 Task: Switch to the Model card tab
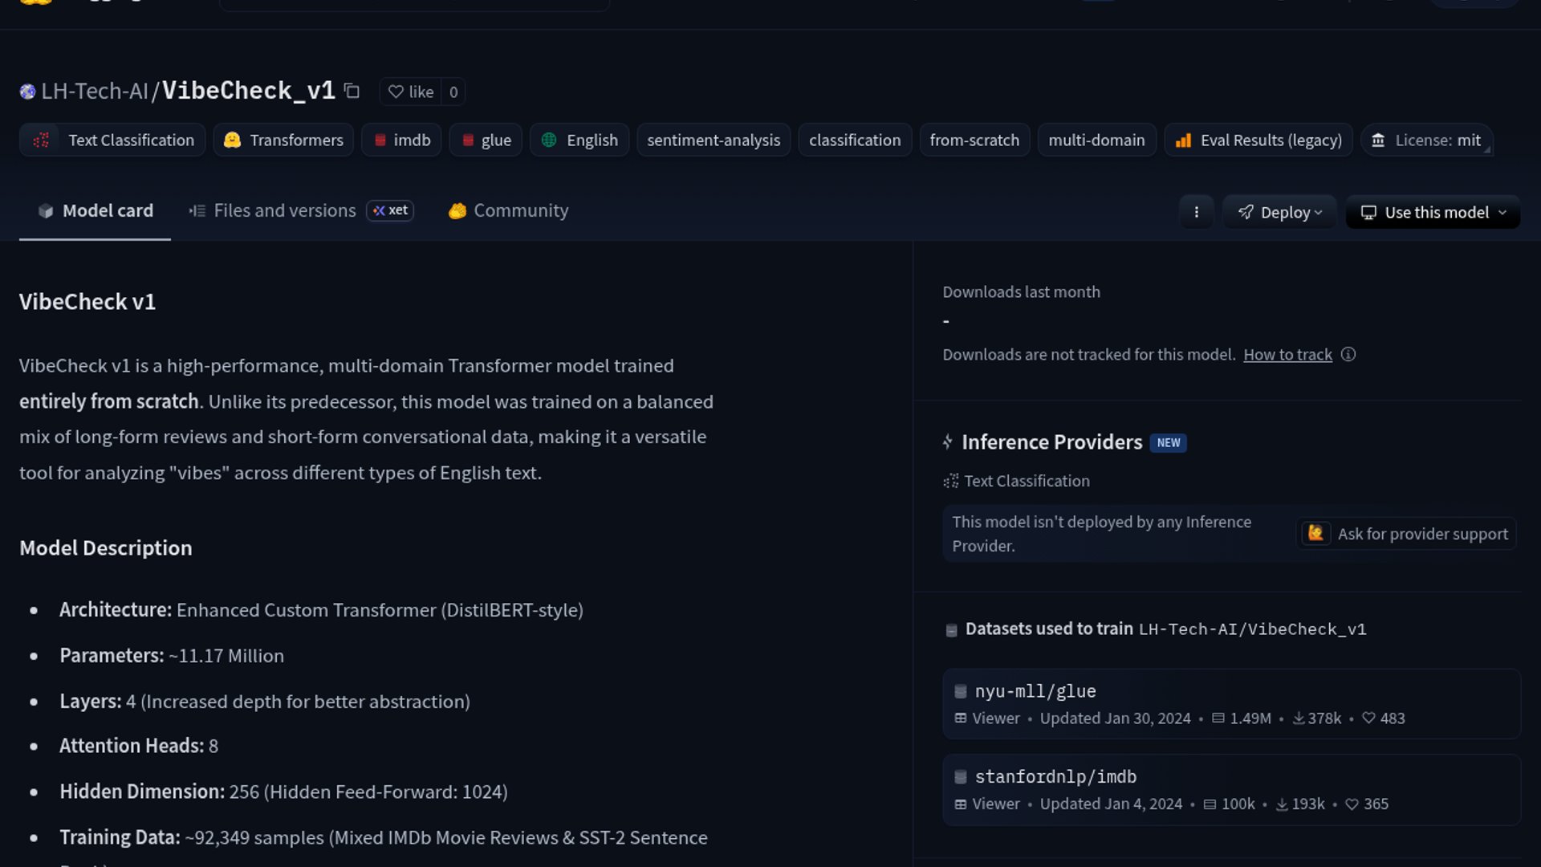click(x=95, y=210)
